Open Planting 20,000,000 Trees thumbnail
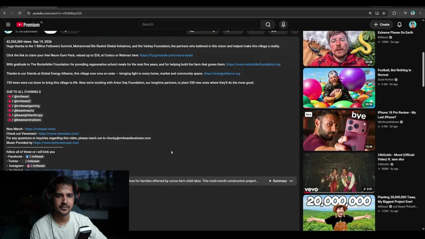 coord(339,213)
